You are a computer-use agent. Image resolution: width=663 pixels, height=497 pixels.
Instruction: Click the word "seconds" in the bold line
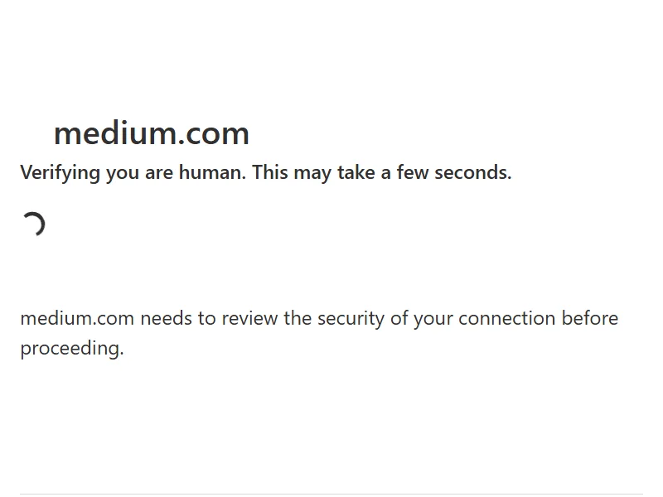[x=472, y=173]
